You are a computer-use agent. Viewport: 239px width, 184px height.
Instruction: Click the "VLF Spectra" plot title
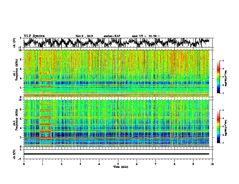(x=34, y=36)
